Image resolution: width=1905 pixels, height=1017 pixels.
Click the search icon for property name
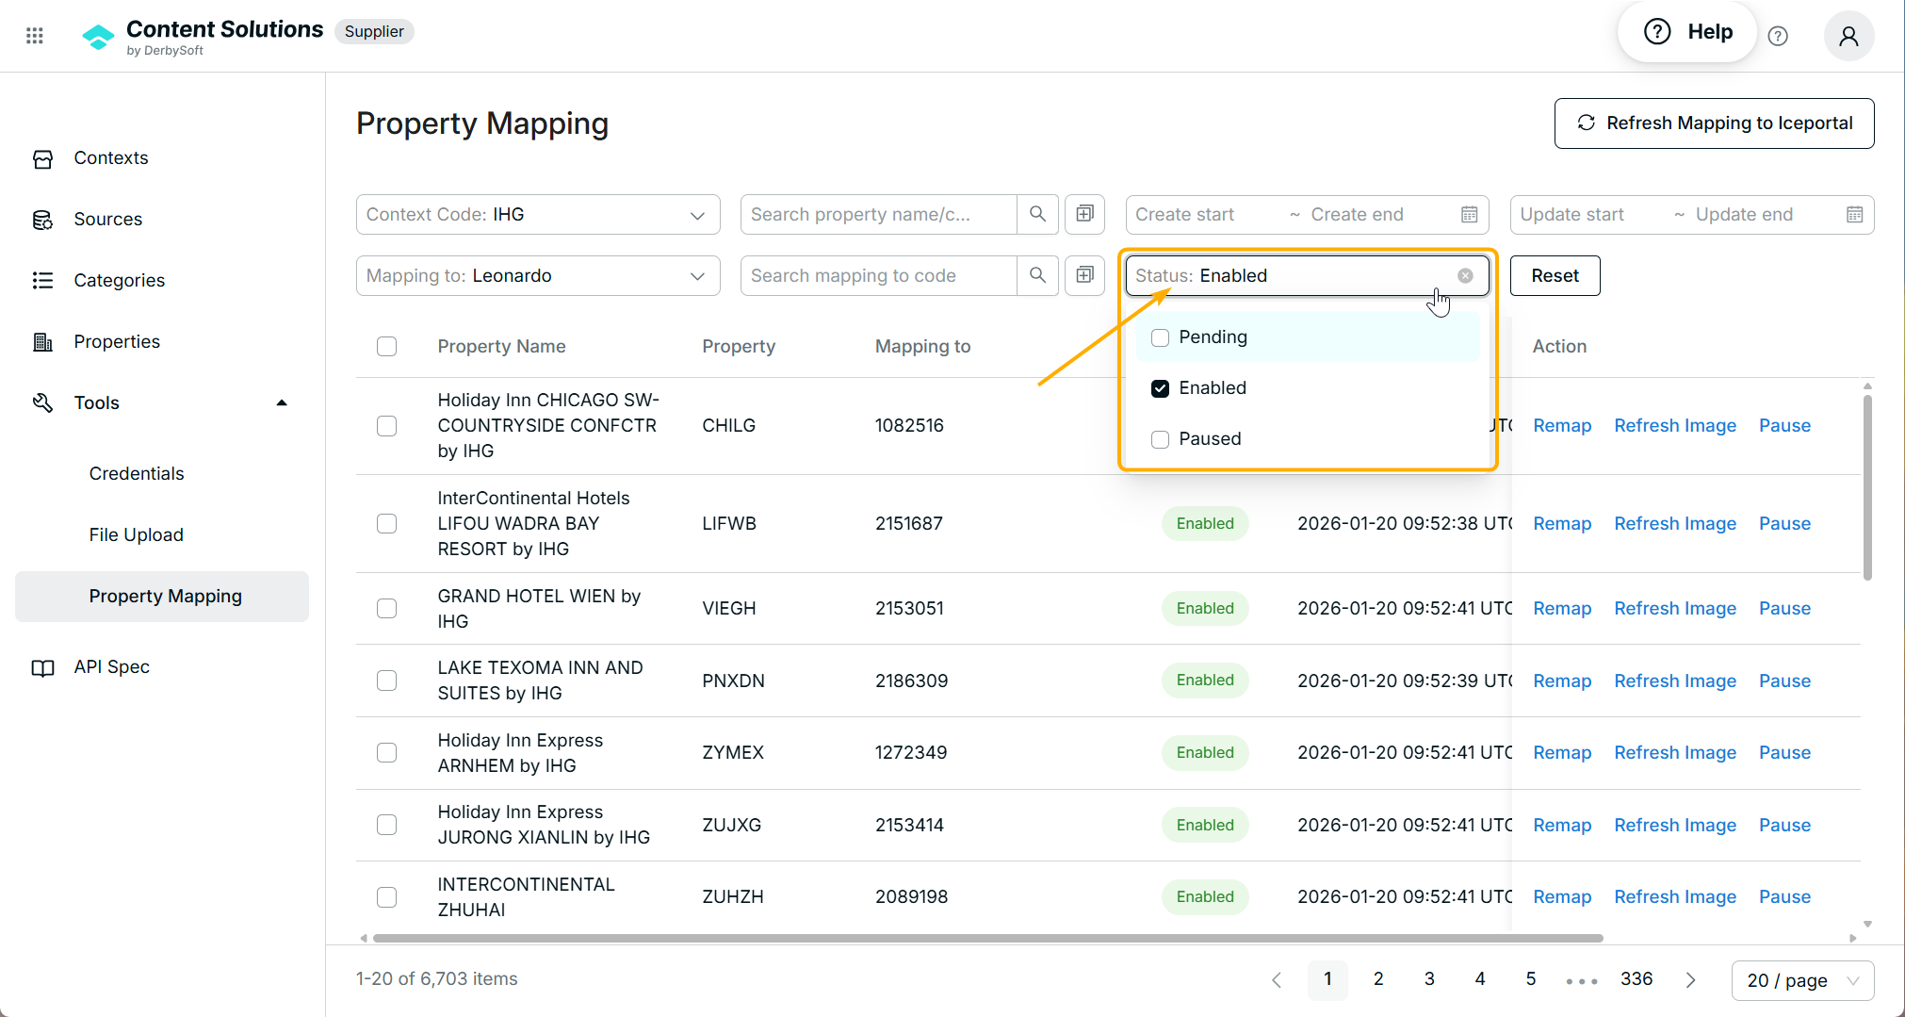pyautogui.click(x=1037, y=214)
